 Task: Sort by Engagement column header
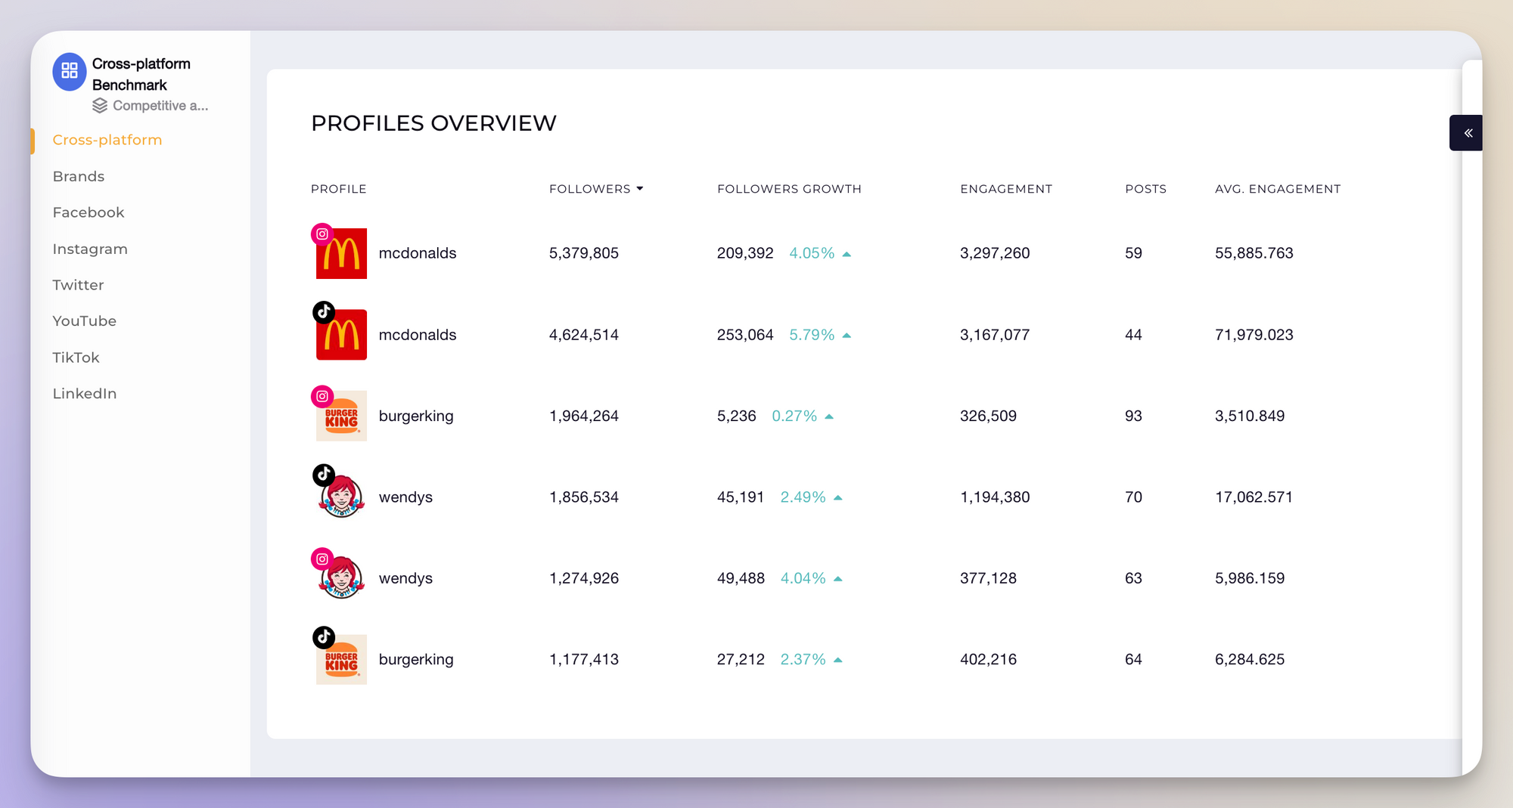tap(1006, 189)
